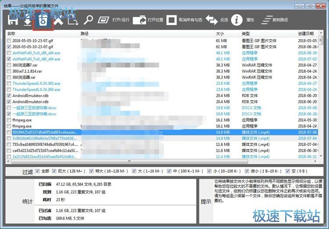This screenshot has width=329, height=229.
Task: Tick the checkbox for 755c9ad248f655f8749dbd70391967c4 file
Action: pyautogui.click(x=9, y=144)
